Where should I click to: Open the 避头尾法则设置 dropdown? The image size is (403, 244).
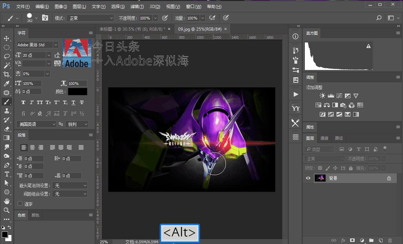click(x=70, y=185)
